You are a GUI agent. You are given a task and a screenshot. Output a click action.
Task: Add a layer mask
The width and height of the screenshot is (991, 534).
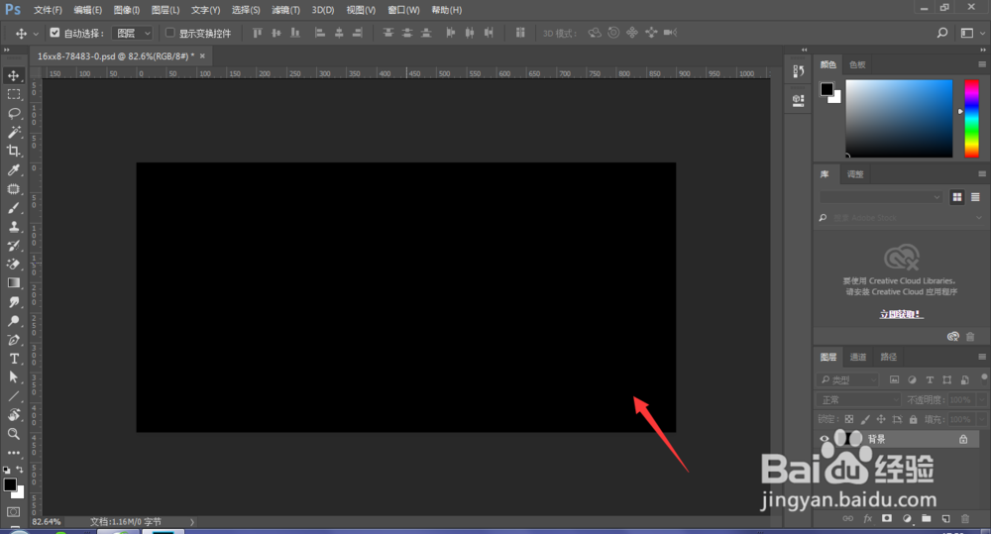887,518
